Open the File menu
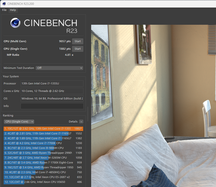This screenshot has height=187, width=216. (x=4, y=10)
